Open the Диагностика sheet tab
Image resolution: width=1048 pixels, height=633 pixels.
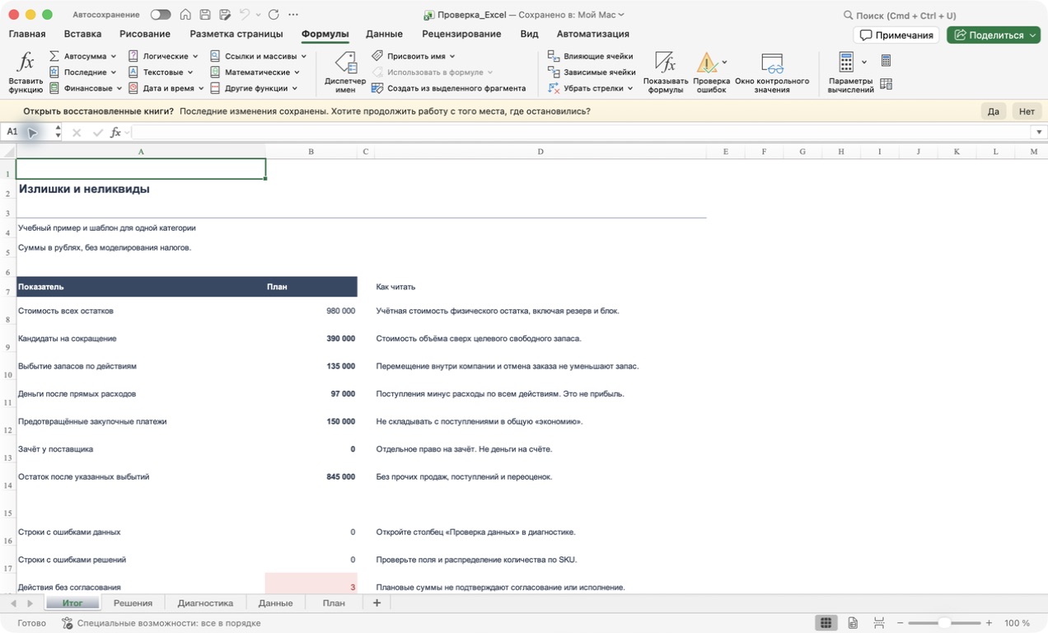coord(205,603)
